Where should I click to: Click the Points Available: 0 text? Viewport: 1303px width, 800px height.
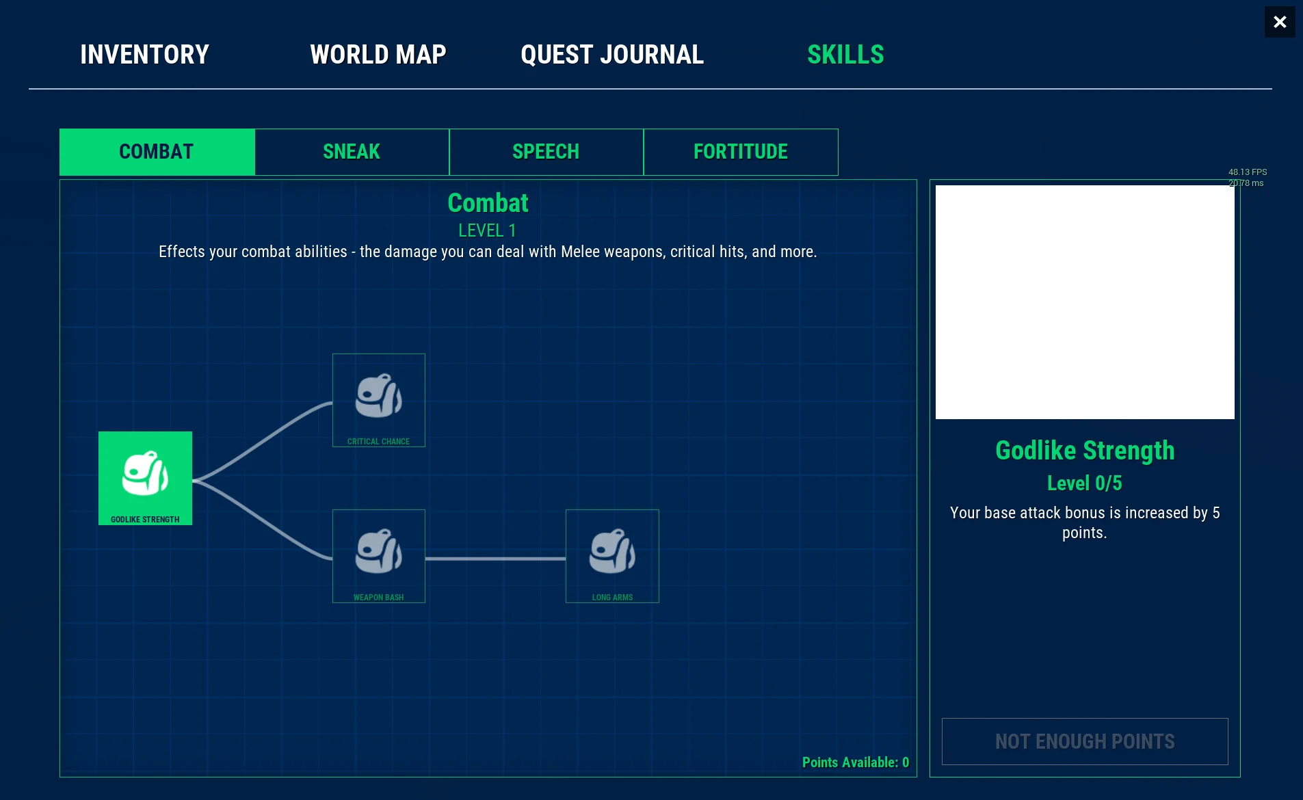coord(856,762)
